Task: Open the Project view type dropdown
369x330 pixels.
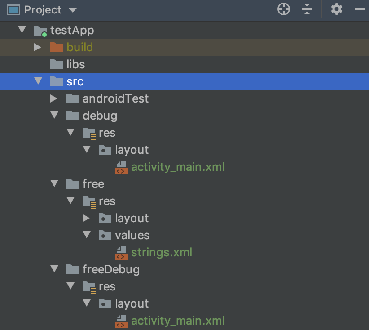Action: [x=73, y=10]
